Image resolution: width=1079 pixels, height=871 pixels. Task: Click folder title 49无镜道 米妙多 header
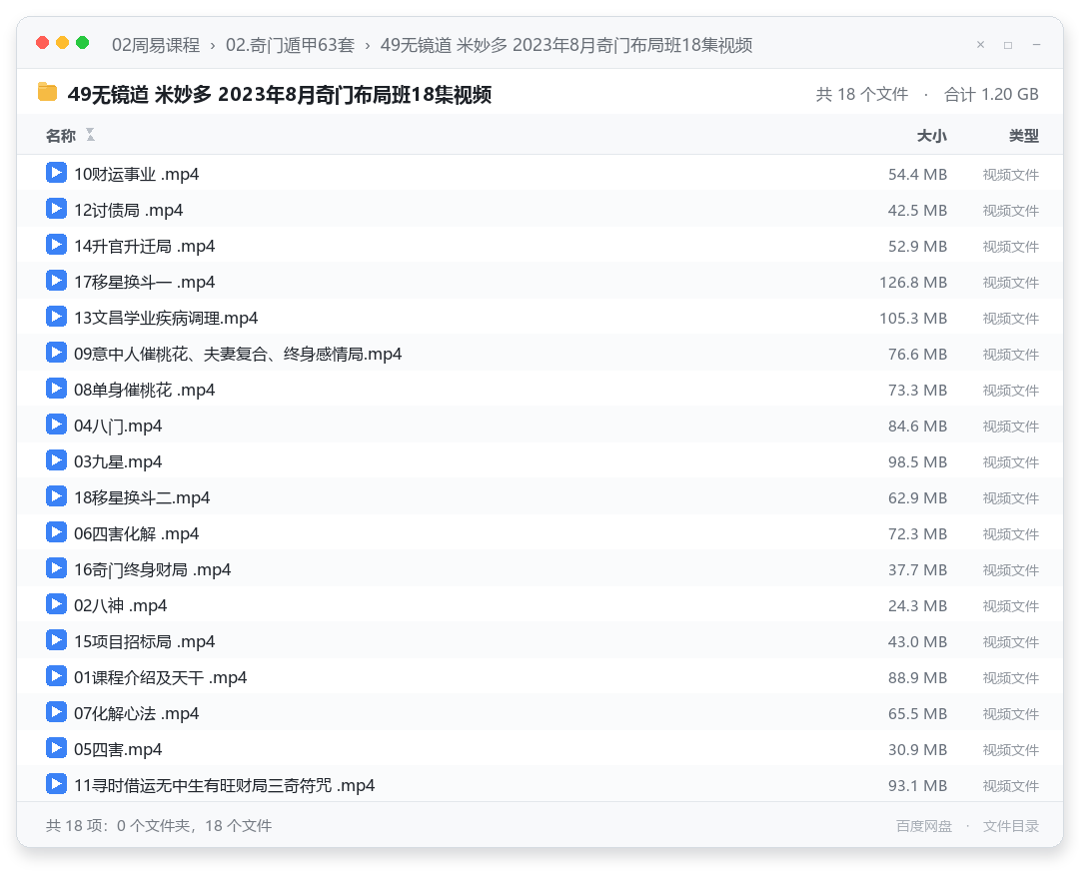(280, 94)
